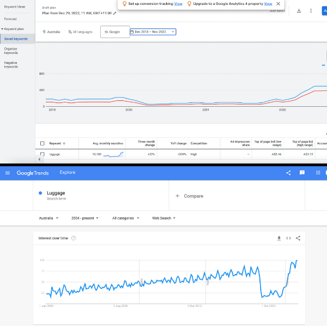
Task: Edit the draft plan name pencil
Action: (114, 13)
